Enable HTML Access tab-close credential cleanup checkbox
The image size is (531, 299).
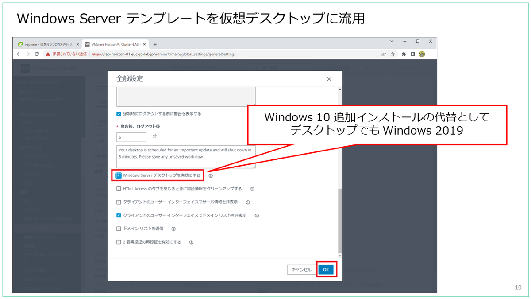pos(119,189)
